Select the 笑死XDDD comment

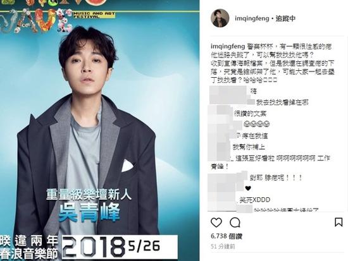coord(255,200)
